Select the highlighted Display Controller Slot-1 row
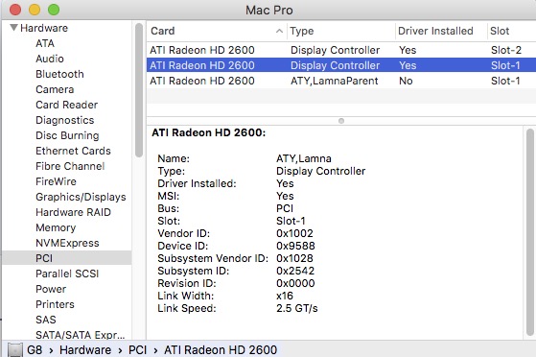Screen dimensions: 536x357 (341, 65)
